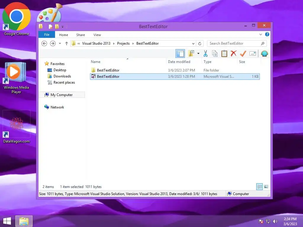Click the Computer status bar entry
303x227 pixels.
pos(238,194)
